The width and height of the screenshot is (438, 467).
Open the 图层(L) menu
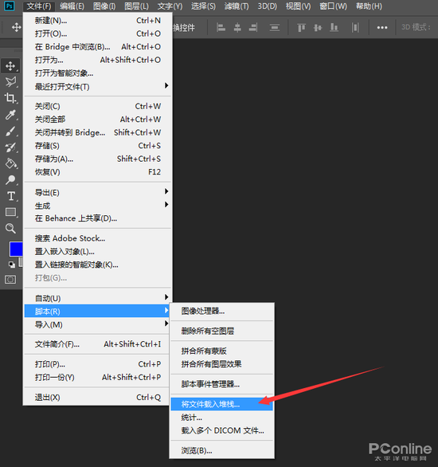tap(136, 6)
